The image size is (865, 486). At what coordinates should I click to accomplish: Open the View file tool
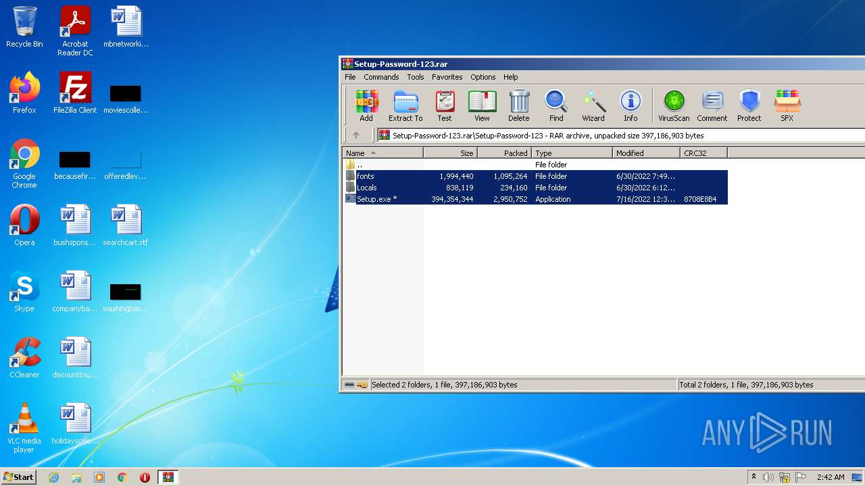pyautogui.click(x=482, y=106)
